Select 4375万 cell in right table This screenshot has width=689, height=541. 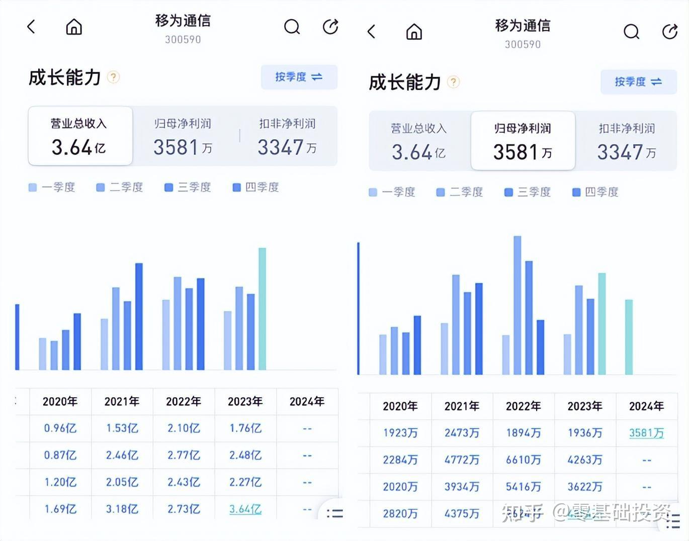(462, 513)
